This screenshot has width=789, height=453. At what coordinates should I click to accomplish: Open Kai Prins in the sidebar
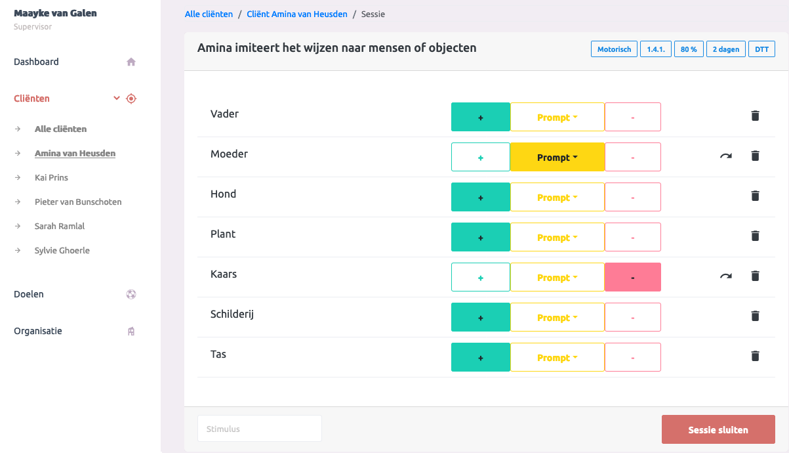pyautogui.click(x=51, y=178)
